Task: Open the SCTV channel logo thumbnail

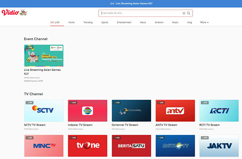Action: click(44, 111)
